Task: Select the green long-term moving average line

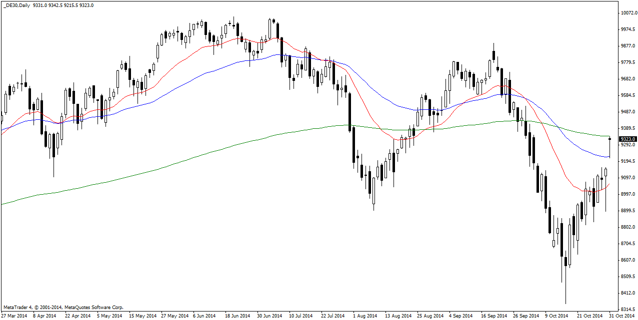Action: point(150,169)
